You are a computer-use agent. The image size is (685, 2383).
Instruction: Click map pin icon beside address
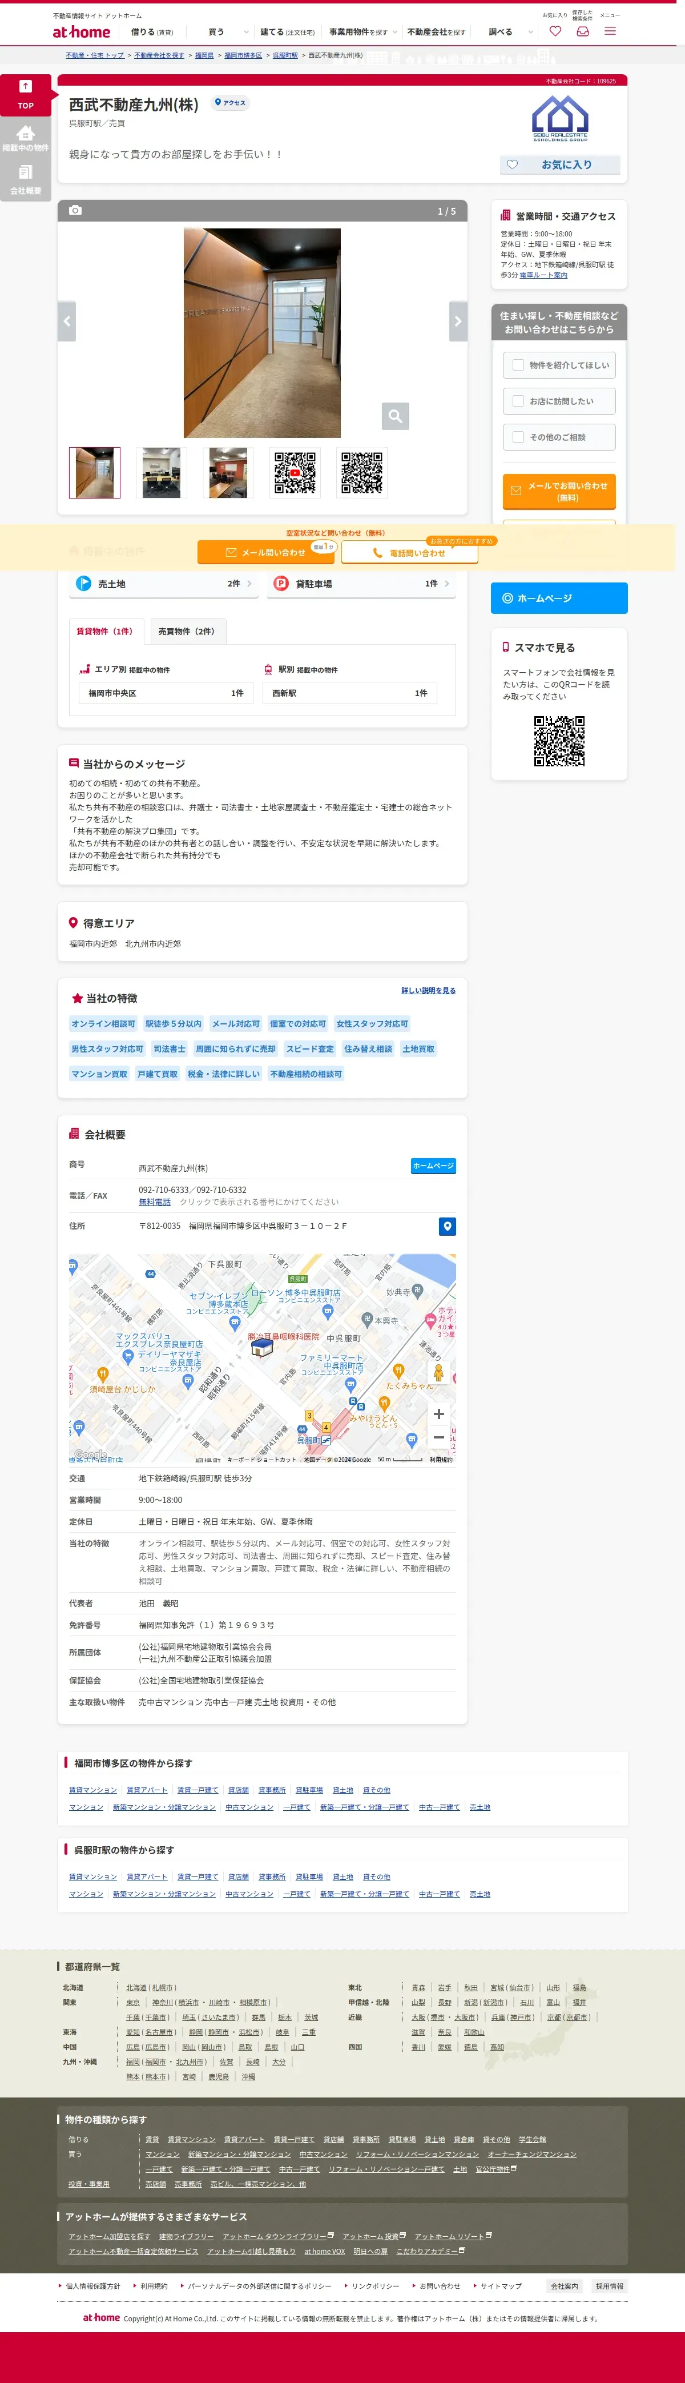coord(446,1225)
